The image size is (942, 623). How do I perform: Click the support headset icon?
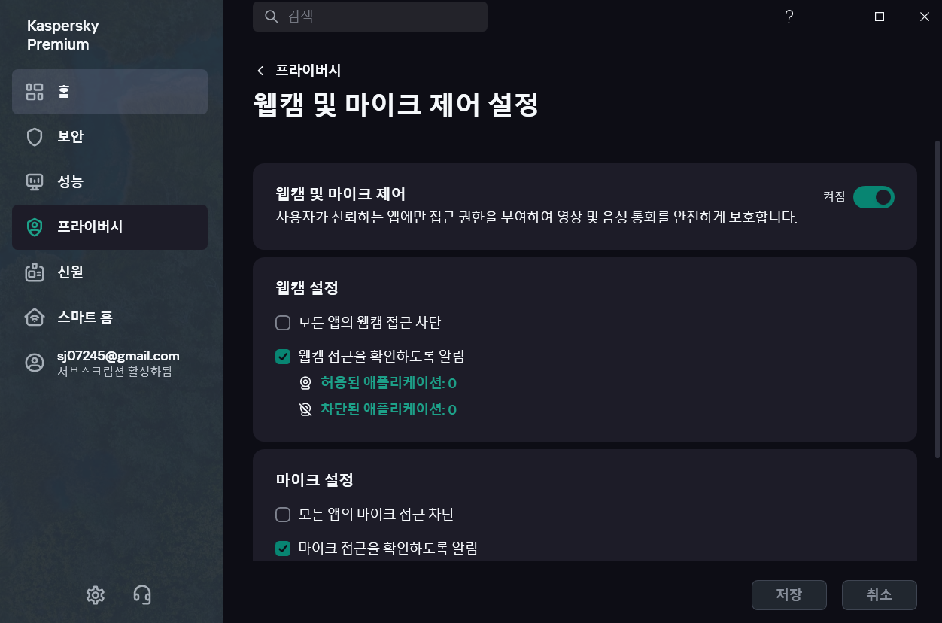coord(141,595)
